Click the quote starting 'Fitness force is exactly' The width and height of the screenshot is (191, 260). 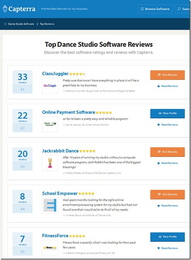(x=99, y=245)
